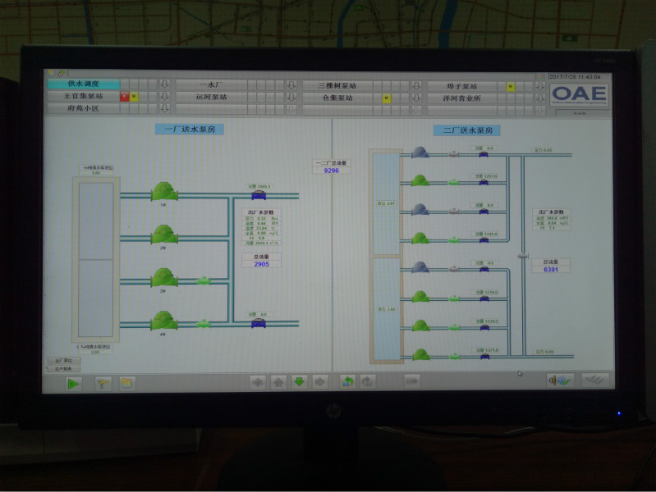Click the green down arrow in bottom navigation

[x=299, y=381]
